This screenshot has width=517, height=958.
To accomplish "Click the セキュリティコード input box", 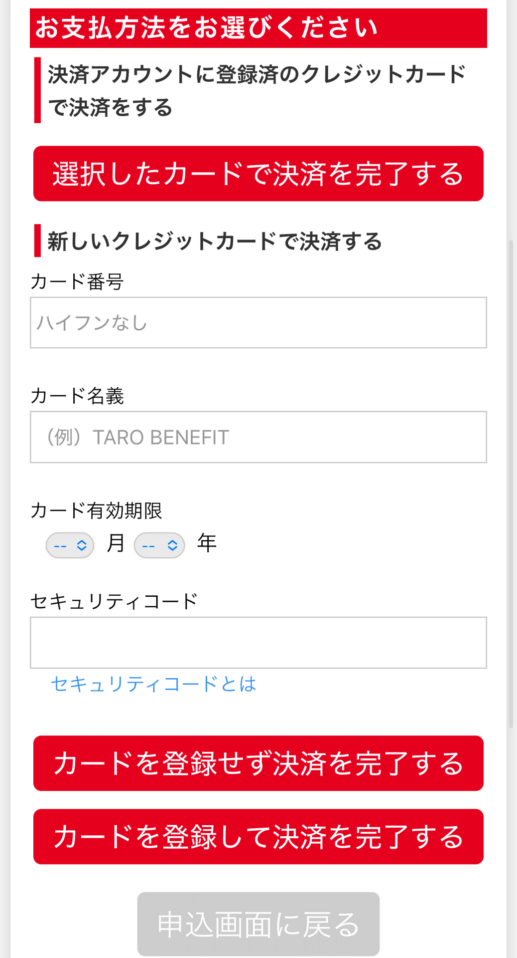I will pyautogui.click(x=258, y=643).
